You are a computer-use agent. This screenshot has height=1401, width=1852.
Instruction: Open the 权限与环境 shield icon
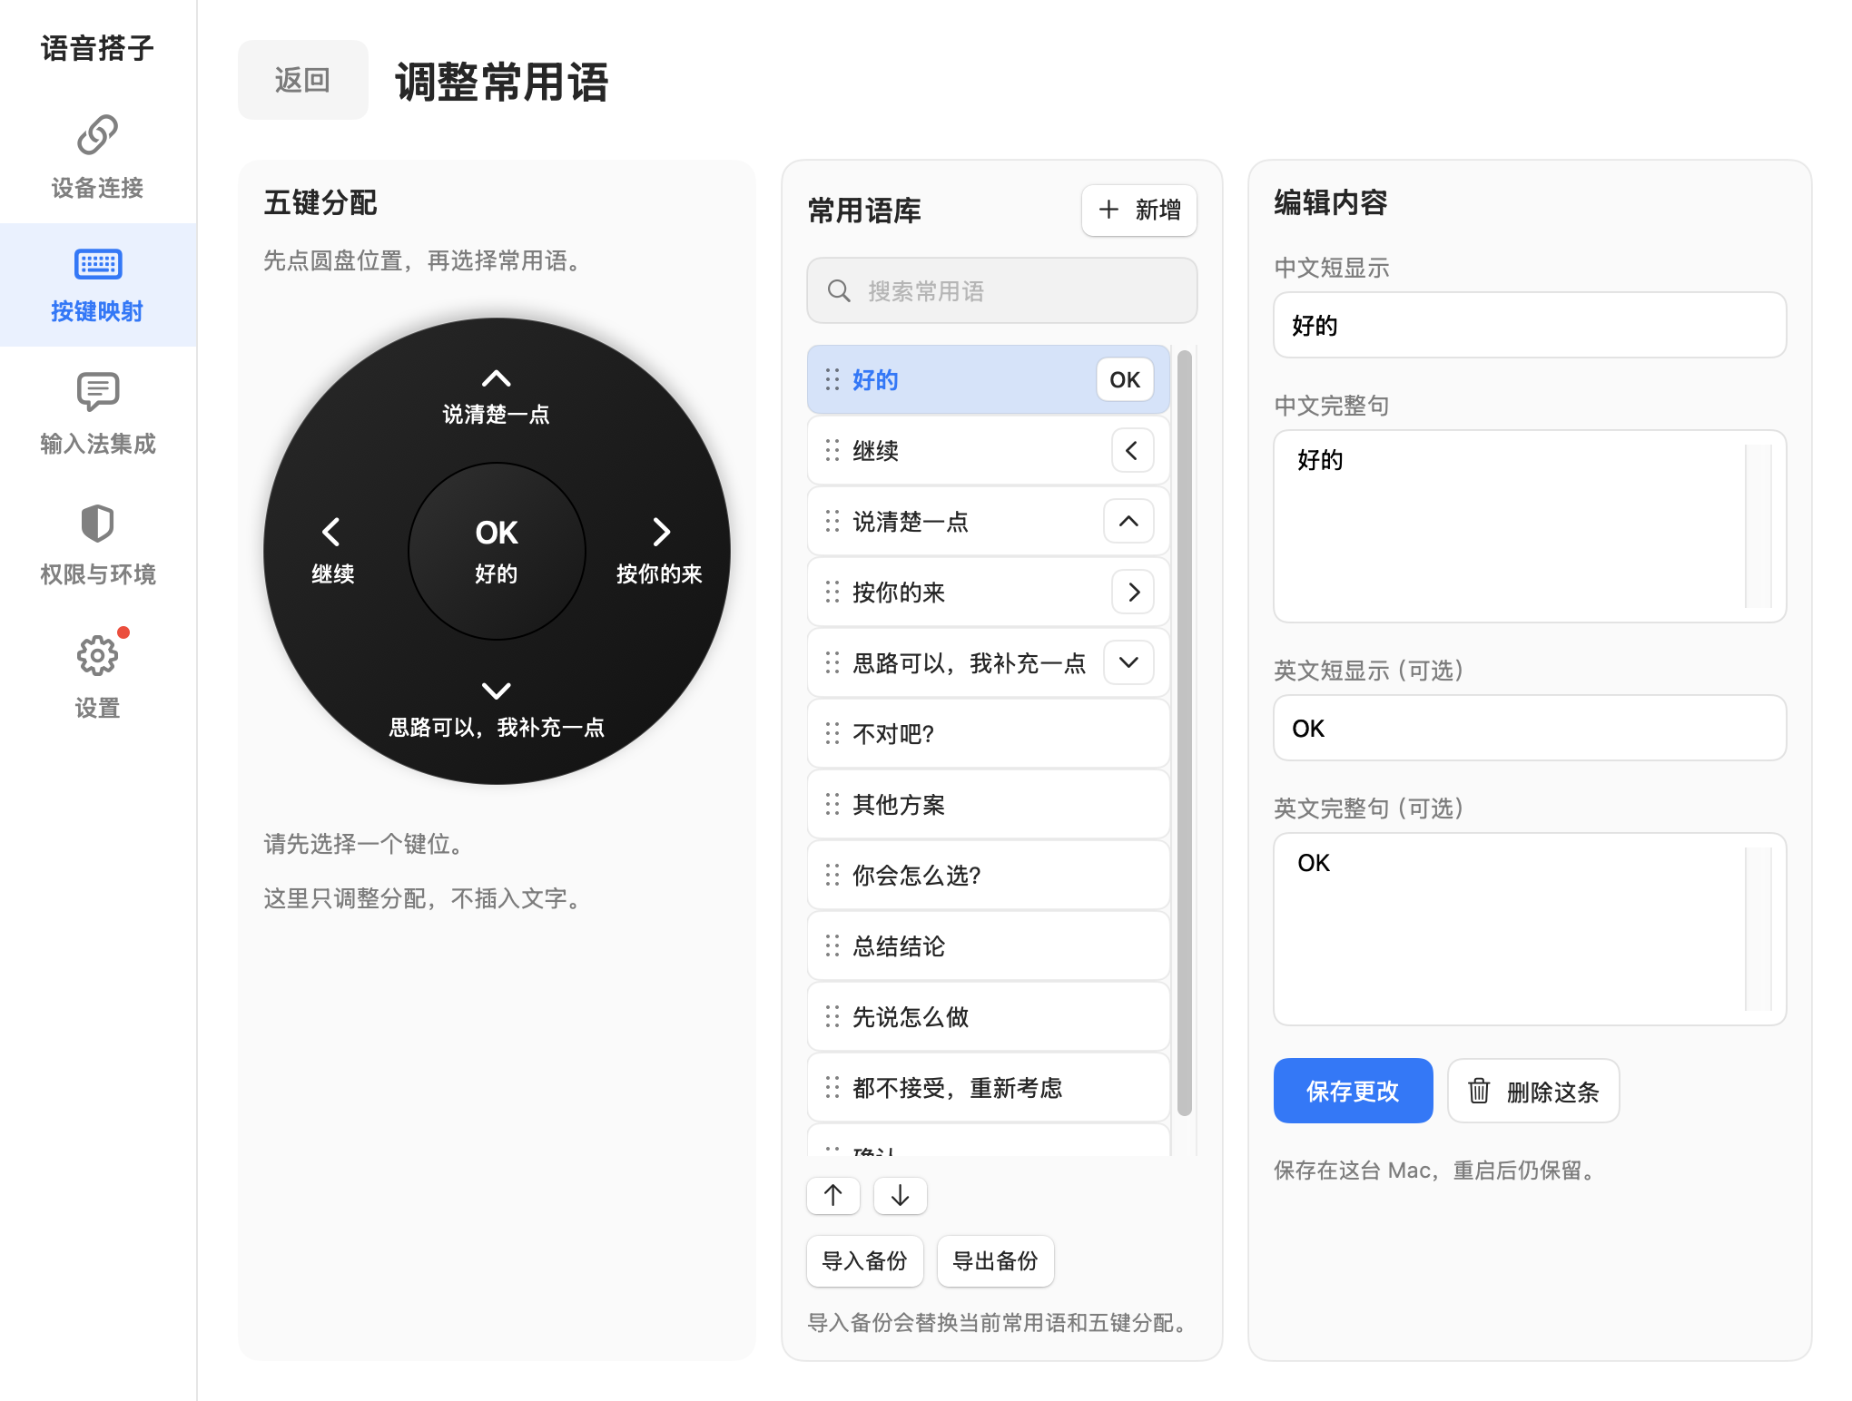click(x=97, y=524)
